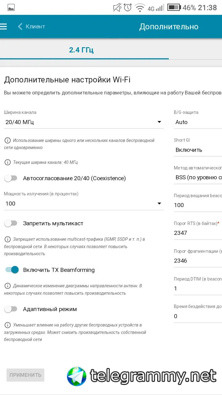Viewport: 222px width, 395px height.
Task: Expand the Ширина канала 20/40 МГц dropdown
Action: pos(84,122)
